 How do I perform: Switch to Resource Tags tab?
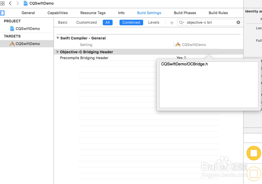point(93,13)
